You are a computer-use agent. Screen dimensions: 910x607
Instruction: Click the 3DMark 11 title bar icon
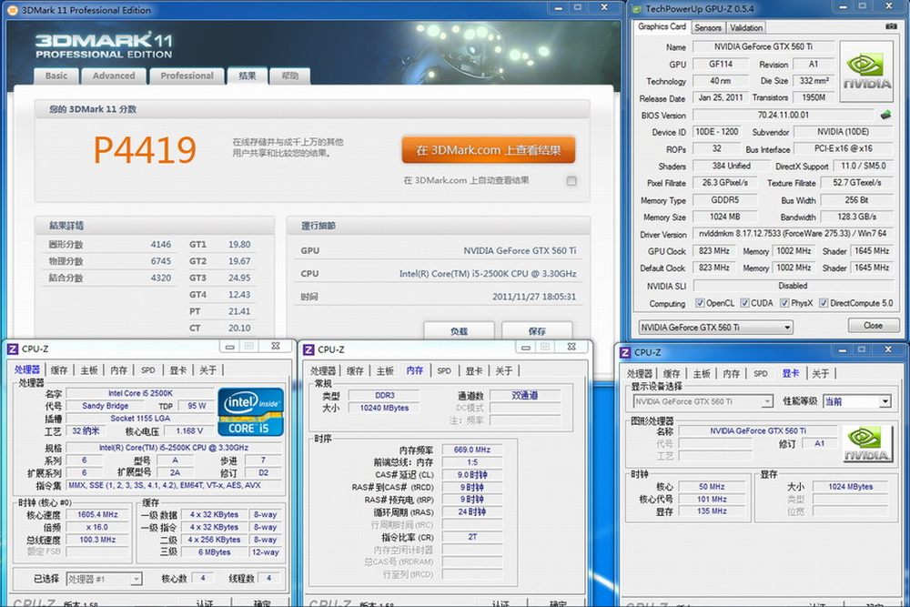coord(12,10)
